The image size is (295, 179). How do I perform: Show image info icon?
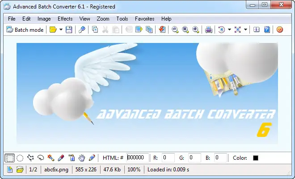click(257, 30)
